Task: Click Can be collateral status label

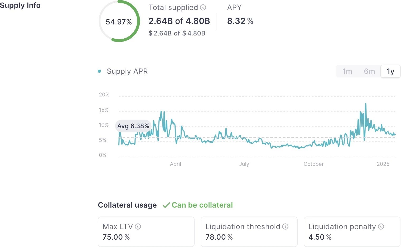Action: click(202, 205)
